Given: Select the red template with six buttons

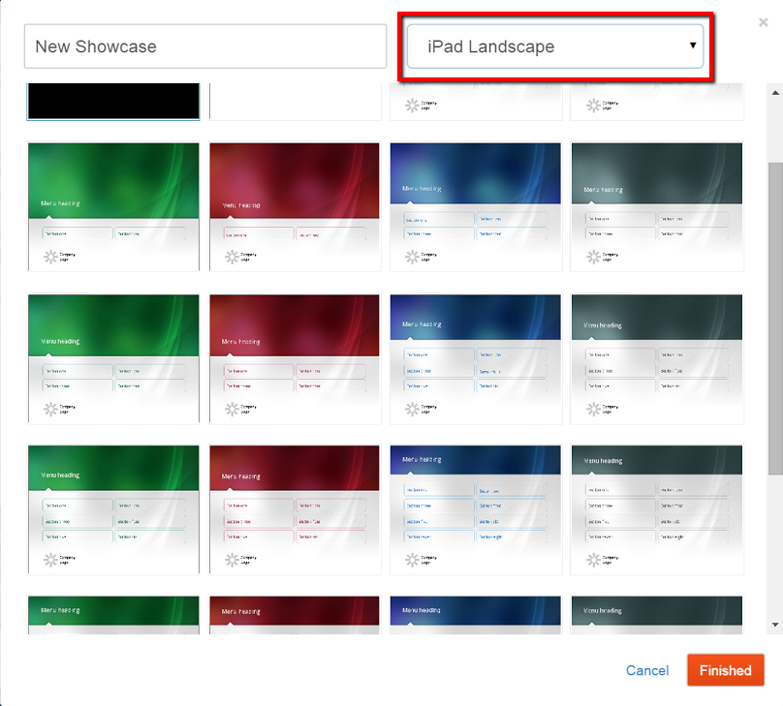Looking at the screenshot, I should coord(295,509).
